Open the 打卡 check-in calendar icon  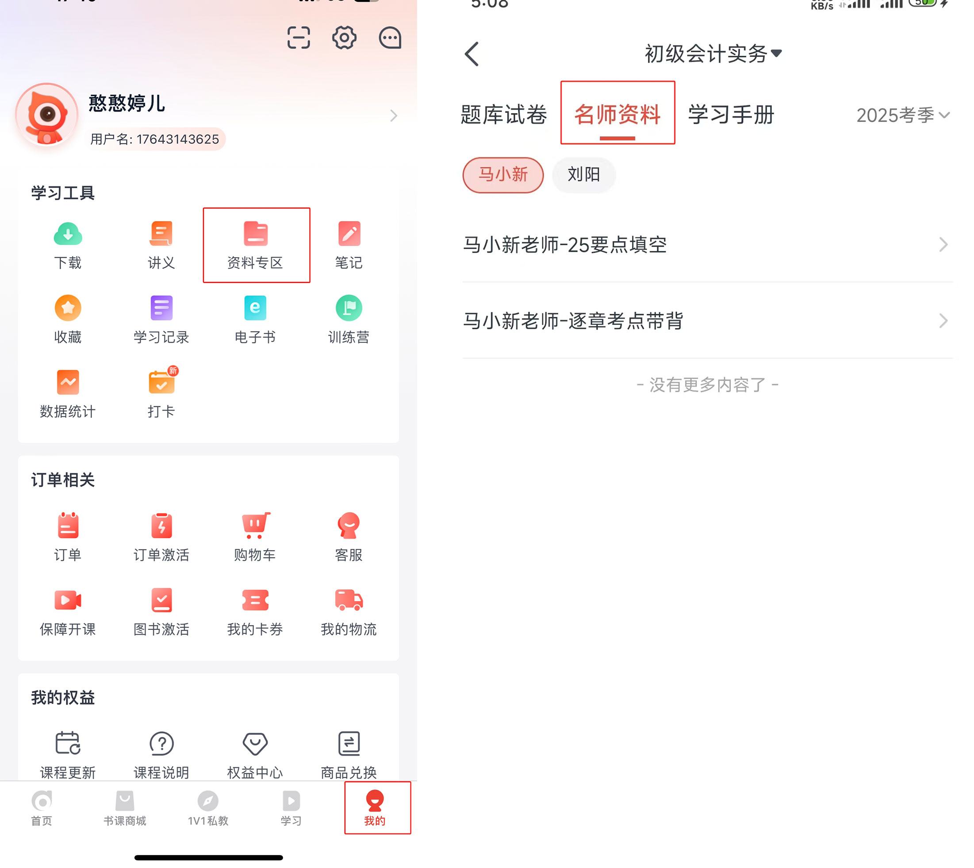point(161,382)
